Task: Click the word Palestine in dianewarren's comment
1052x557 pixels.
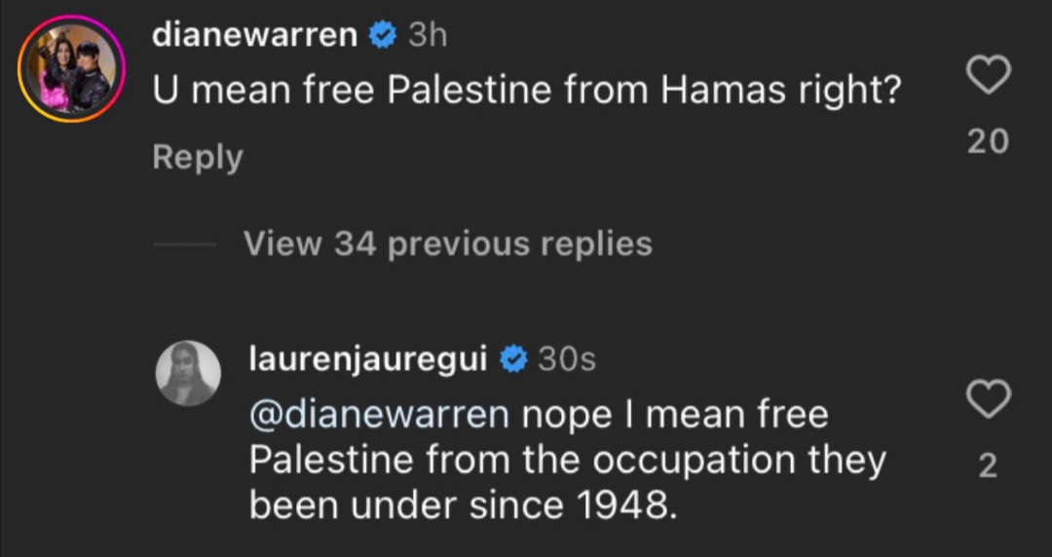Action: point(470,92)
